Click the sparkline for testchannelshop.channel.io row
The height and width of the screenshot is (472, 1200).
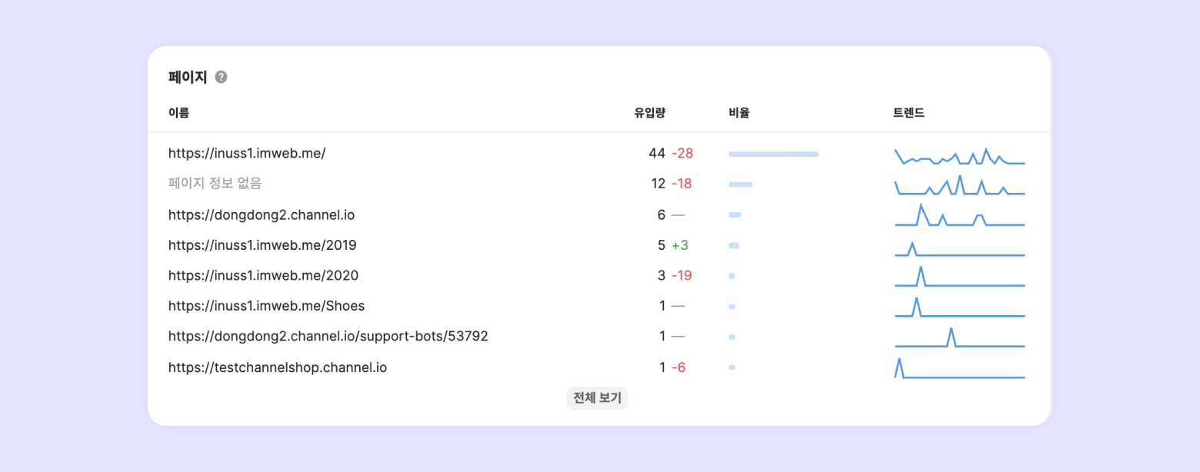pos(959,368)
